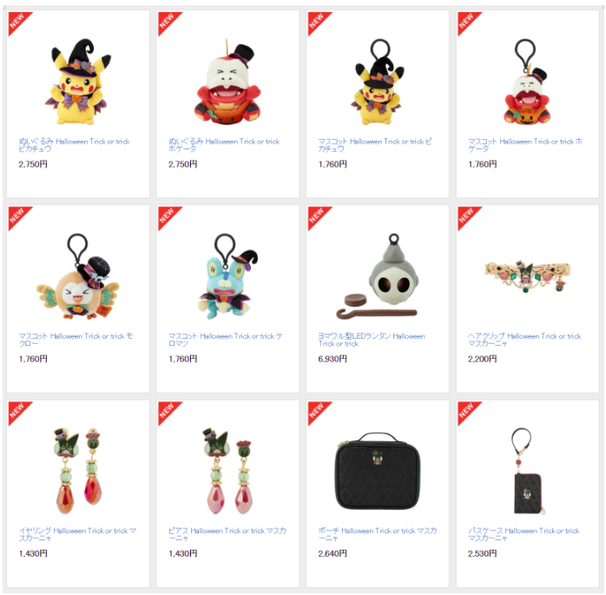
Task: Open the ヘアクリップ マスカーニャ title link
Action: pos(525,340)
